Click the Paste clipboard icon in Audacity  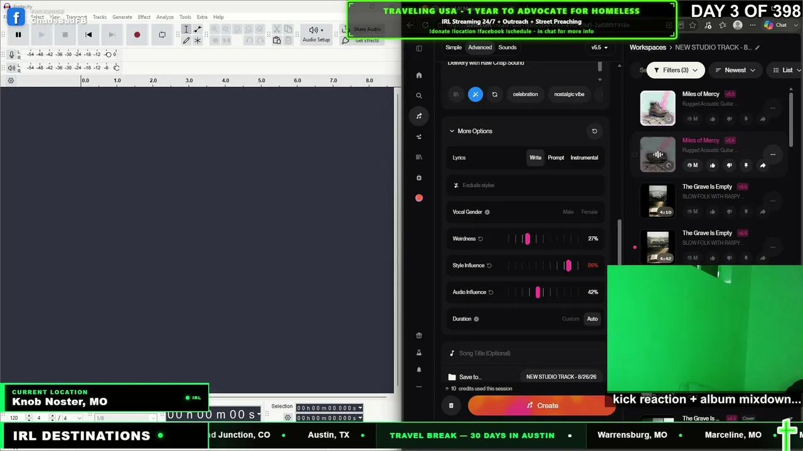tap(277, 41)
